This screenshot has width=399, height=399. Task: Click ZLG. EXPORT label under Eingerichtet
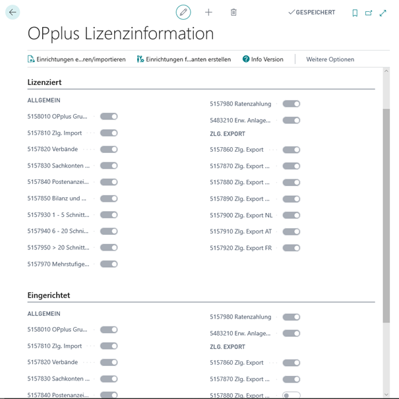228,347
